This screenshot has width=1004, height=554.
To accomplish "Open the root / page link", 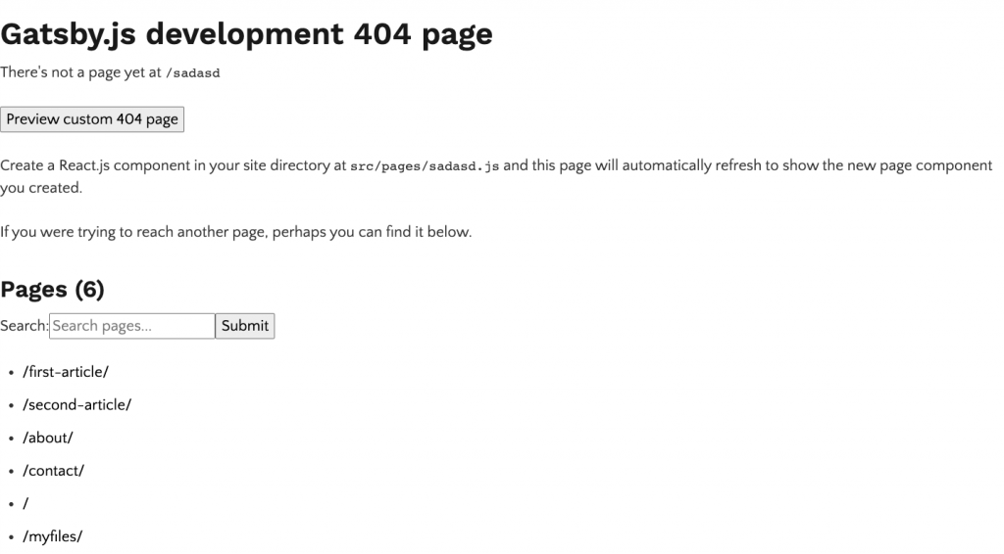I will coord(25,504).
